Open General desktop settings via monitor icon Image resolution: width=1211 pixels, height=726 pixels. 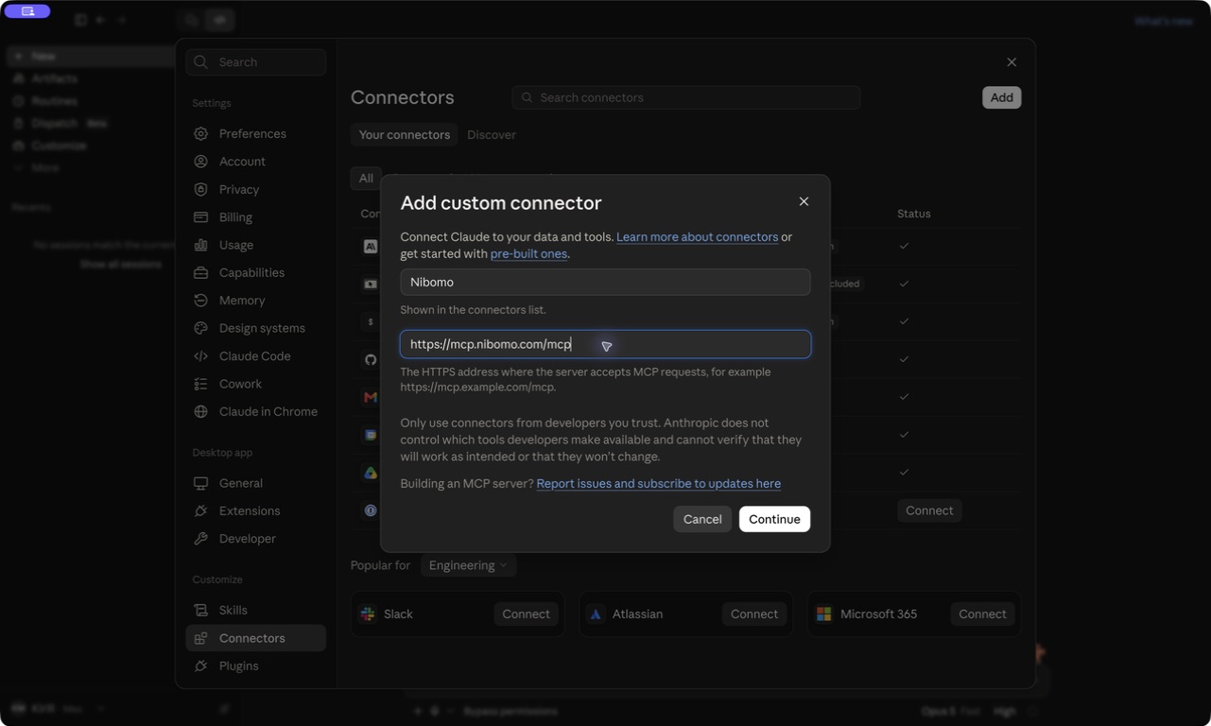point(200,483)
